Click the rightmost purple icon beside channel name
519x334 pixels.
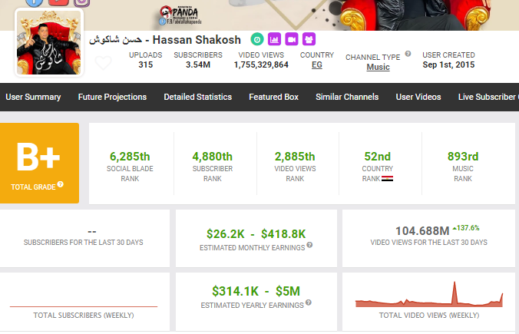309,39
